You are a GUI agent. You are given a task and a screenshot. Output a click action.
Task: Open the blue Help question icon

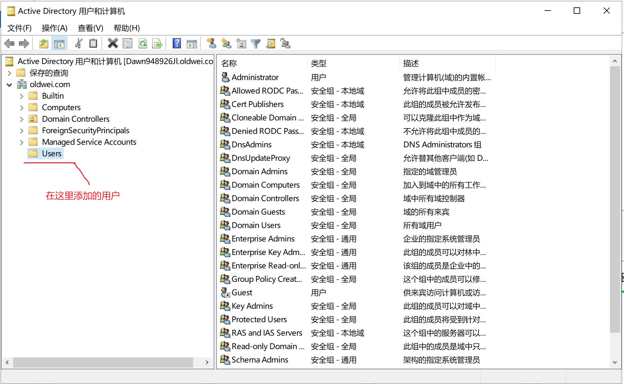click(177, 43)
